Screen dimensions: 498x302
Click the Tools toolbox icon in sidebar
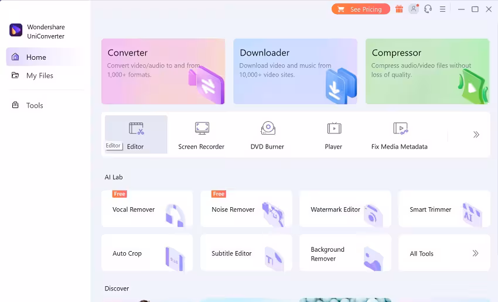(x=15, y=105)
